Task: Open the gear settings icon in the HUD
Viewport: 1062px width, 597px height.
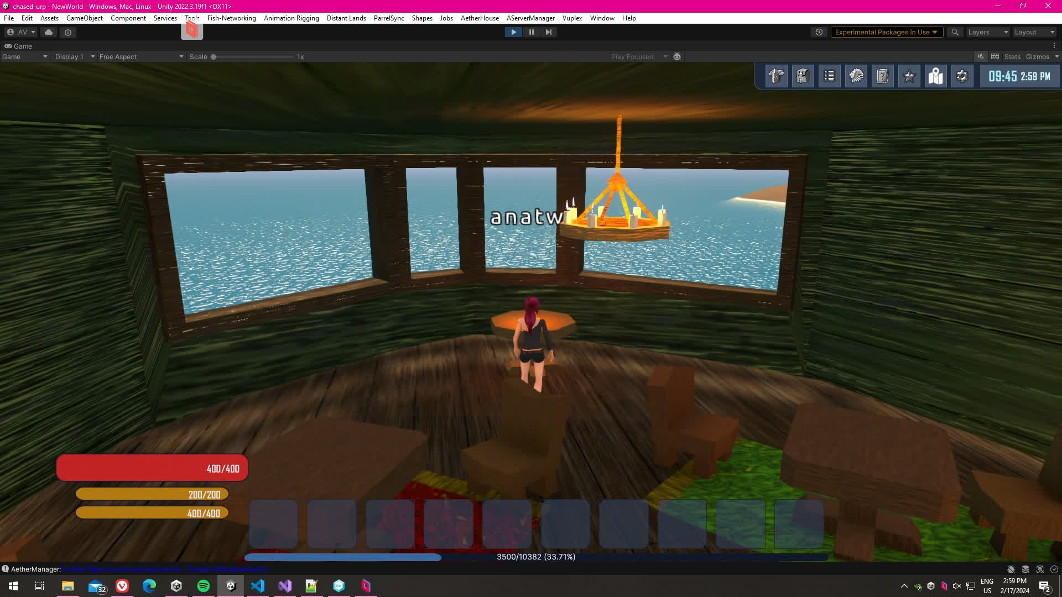Action: click(x=962, y=76)
